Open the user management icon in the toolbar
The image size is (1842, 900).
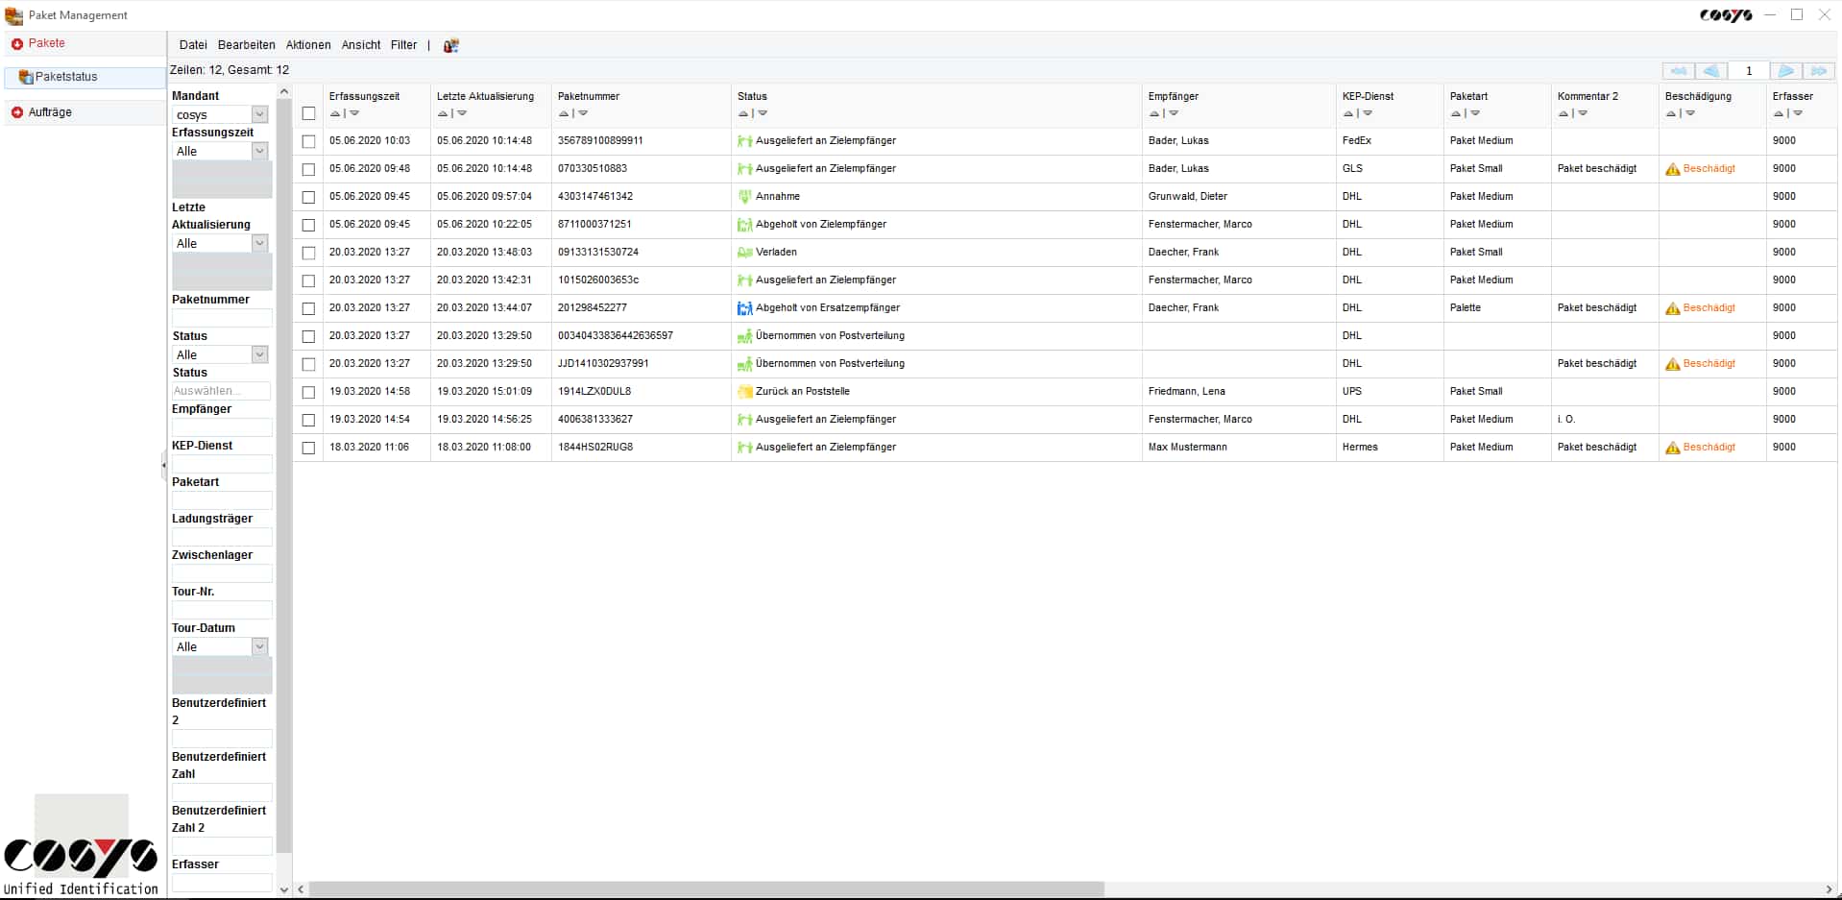[450, 45]
